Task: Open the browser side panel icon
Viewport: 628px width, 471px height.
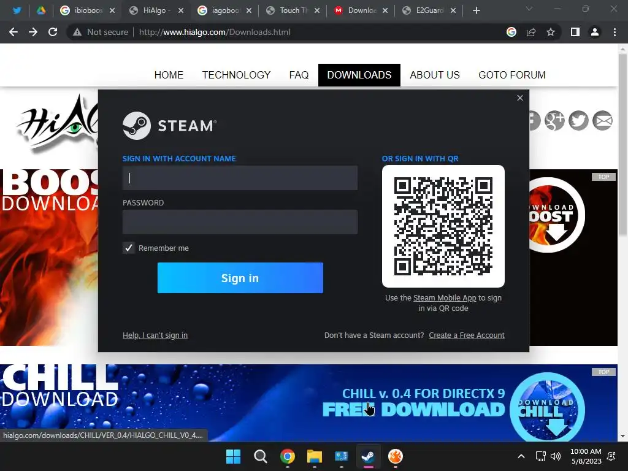Action: click(x=575, y=32)
